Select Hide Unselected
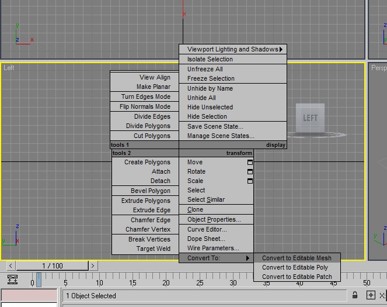The width and height of the screenshot is (387, 307). (233, 107)
